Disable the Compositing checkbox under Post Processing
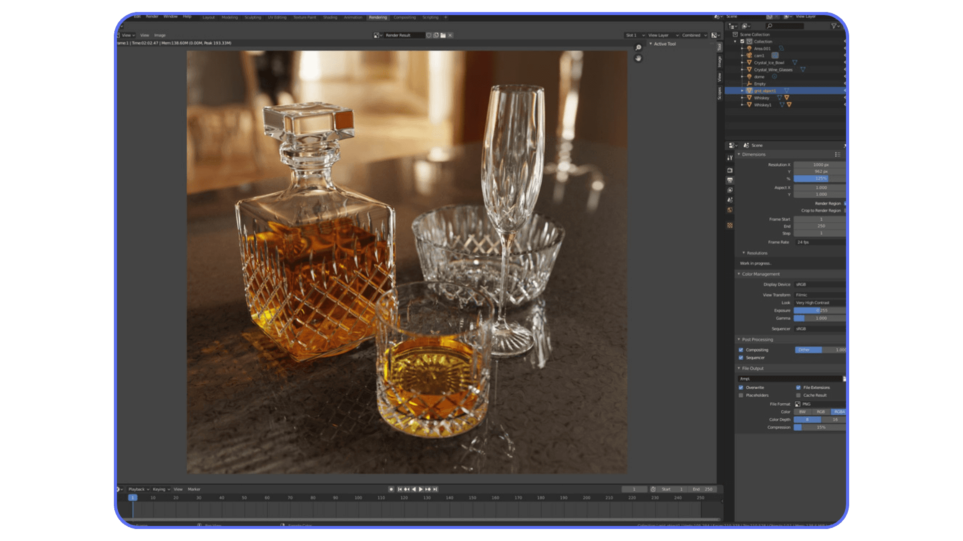The width and height of the screenshot is (963, 541). coord(741,350)
